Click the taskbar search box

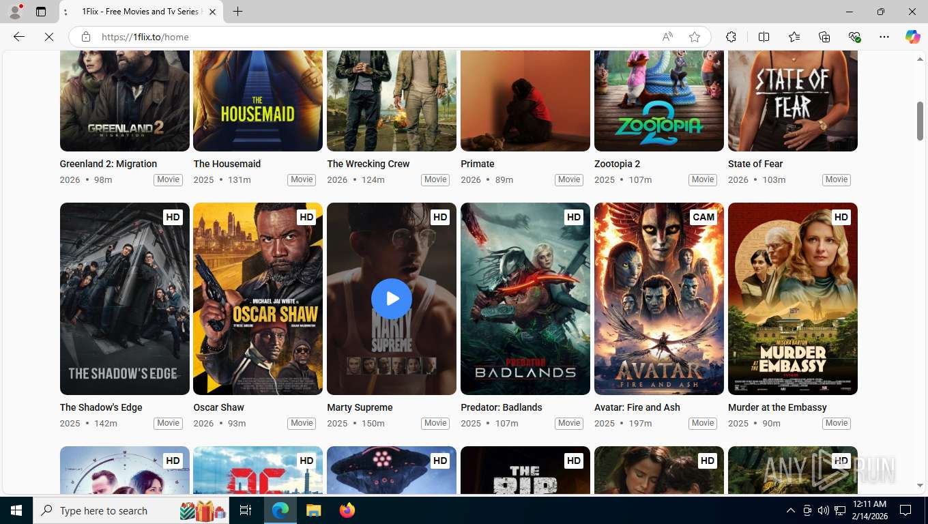[132, 510]
